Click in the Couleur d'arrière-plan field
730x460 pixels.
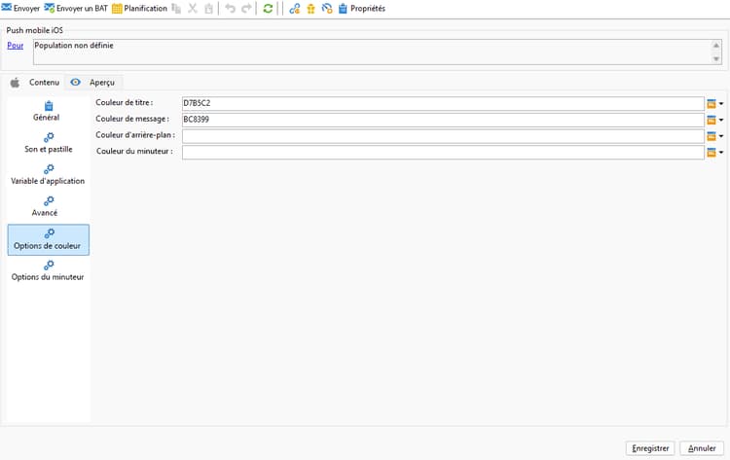point(443,136)
